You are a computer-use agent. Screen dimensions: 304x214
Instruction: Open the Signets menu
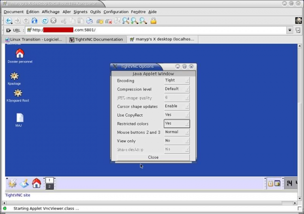tap(81, 12)
